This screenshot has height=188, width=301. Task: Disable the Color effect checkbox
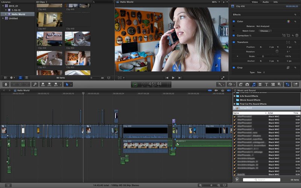234,21
